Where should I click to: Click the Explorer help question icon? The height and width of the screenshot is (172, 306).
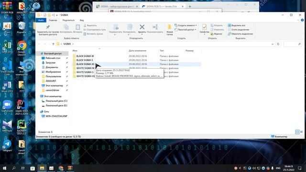point(302,20)
